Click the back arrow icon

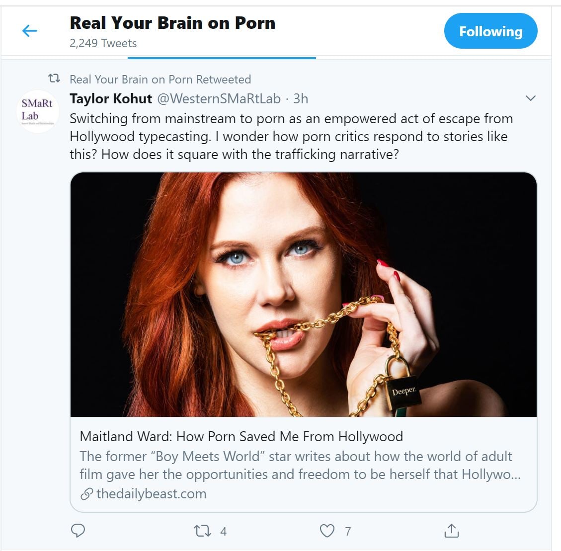(x=30, y=31)
